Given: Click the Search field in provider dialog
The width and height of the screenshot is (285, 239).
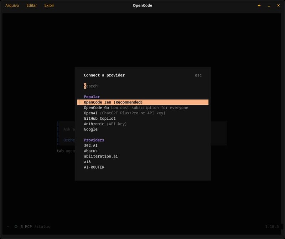Looking at the screenshot, I should tap(143, 86).
